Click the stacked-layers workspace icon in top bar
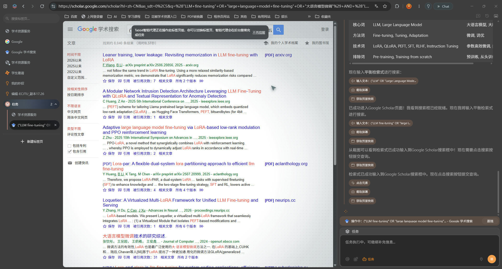Screen dimensions: 502x269 pos(15,6)
